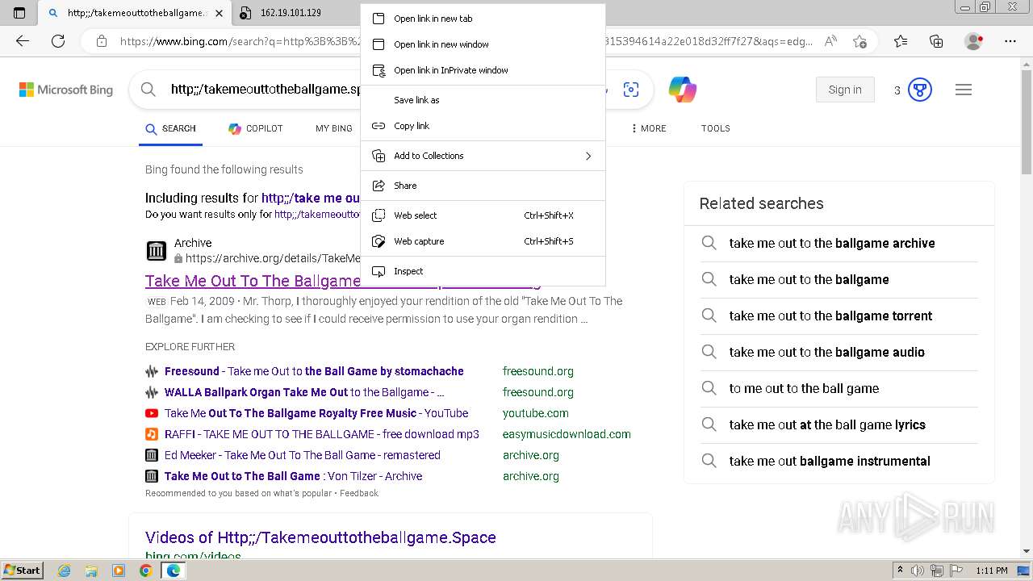Open MY BING tab
Image resolution: width=1033 pixels, height=581 pixels.
tap(334, 128)
